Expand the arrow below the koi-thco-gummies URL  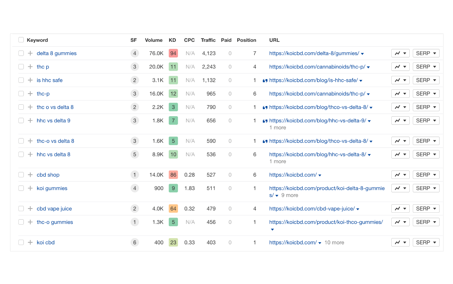(272, 230)
